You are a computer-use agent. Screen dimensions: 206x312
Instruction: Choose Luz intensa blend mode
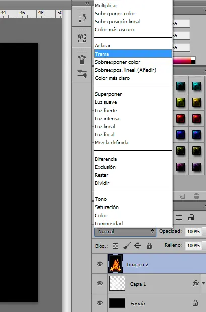133,119
